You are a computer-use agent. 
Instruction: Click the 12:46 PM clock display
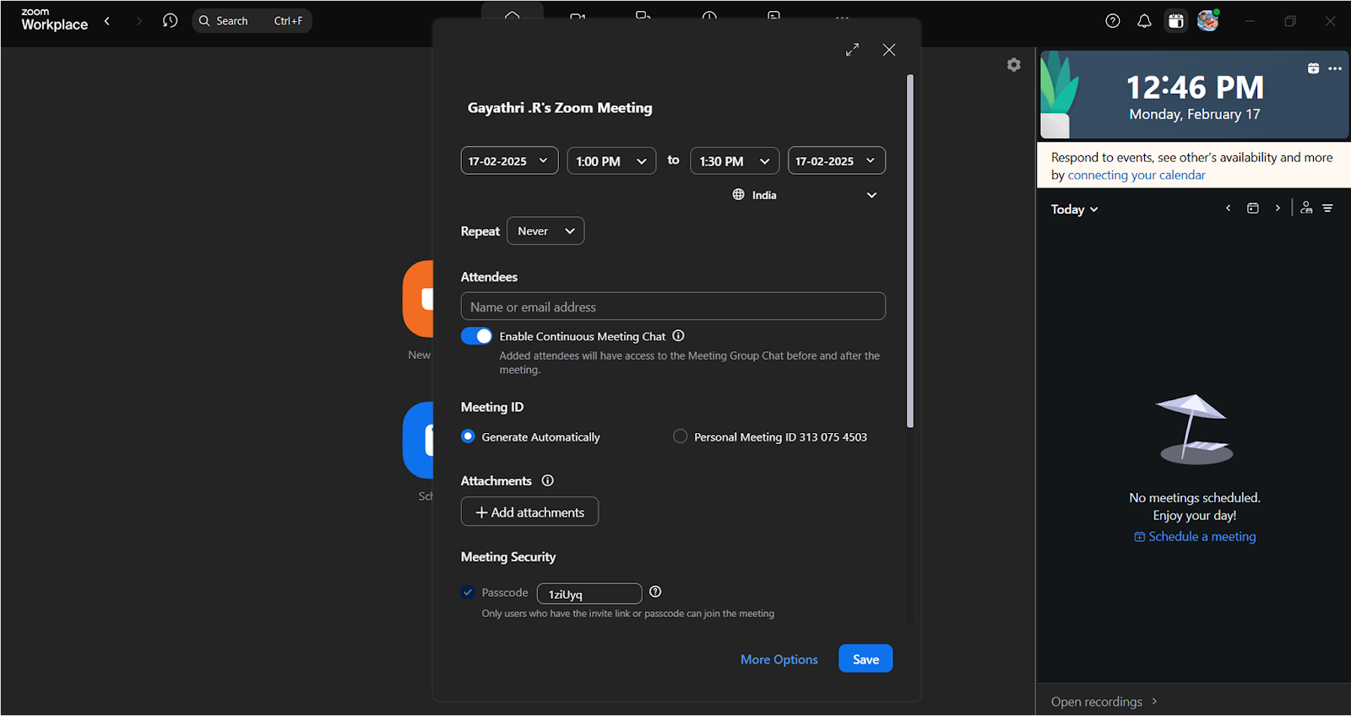pos(1195,87)
